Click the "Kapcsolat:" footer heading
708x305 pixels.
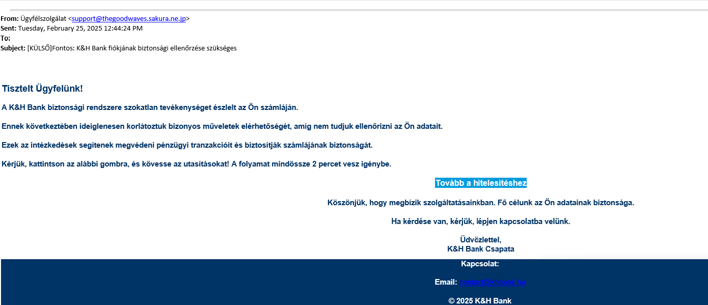tap(480, 264)
